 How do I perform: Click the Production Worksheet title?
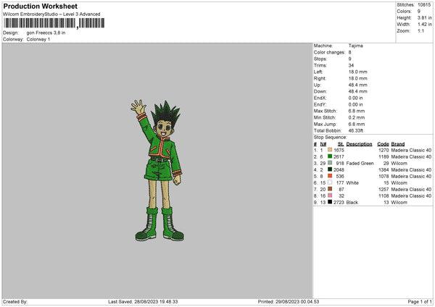[x=40, y=6]
